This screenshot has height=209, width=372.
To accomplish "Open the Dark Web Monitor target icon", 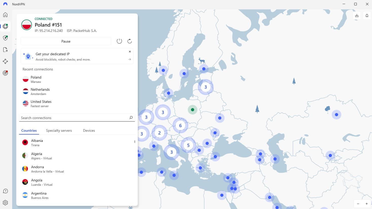I will pyautogui.click(x=5, y=73).
